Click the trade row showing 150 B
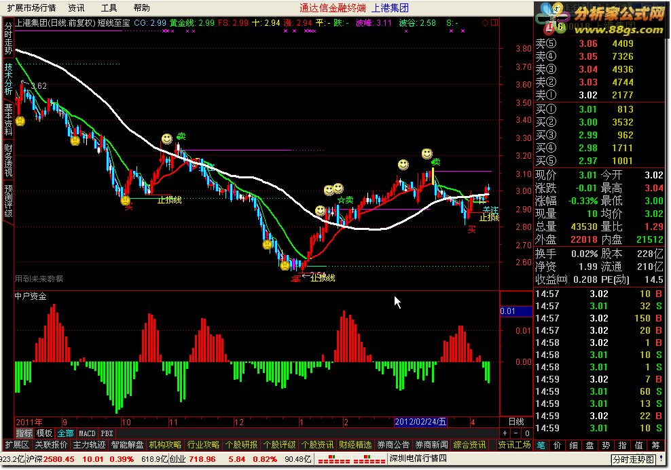Image resolution: width=671 pixels, height=470 pixels. [x=599, y=318]
